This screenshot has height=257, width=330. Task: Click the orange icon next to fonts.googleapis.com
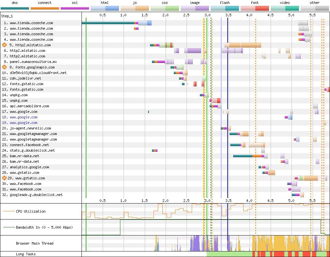tap(5, 67)
